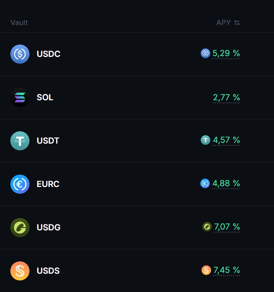Click small USDC reward icon beside 5,29 %
This screenshot has width=274, height=292.
click(x=205, y=53)
